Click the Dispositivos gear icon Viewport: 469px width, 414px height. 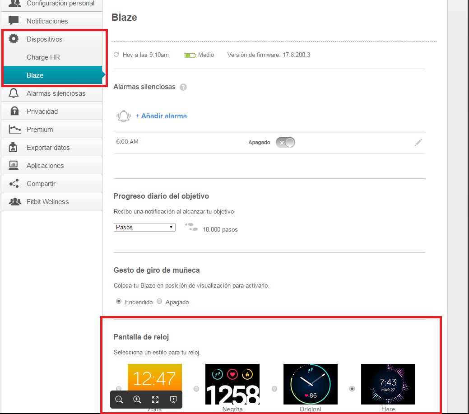14,39
